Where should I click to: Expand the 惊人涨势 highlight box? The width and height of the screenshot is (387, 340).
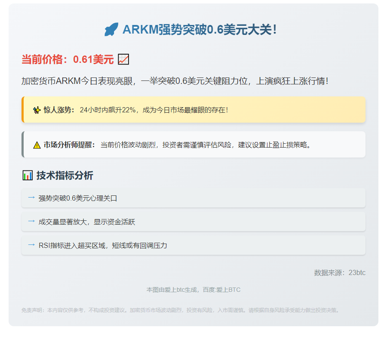193,110
